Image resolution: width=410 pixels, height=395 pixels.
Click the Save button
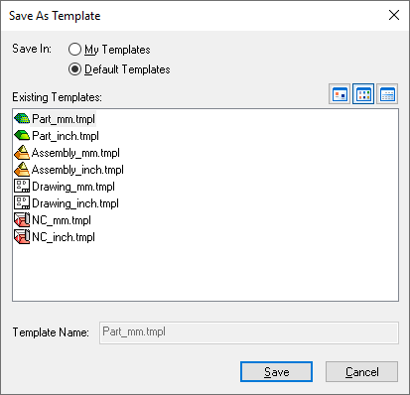point(276,372)
